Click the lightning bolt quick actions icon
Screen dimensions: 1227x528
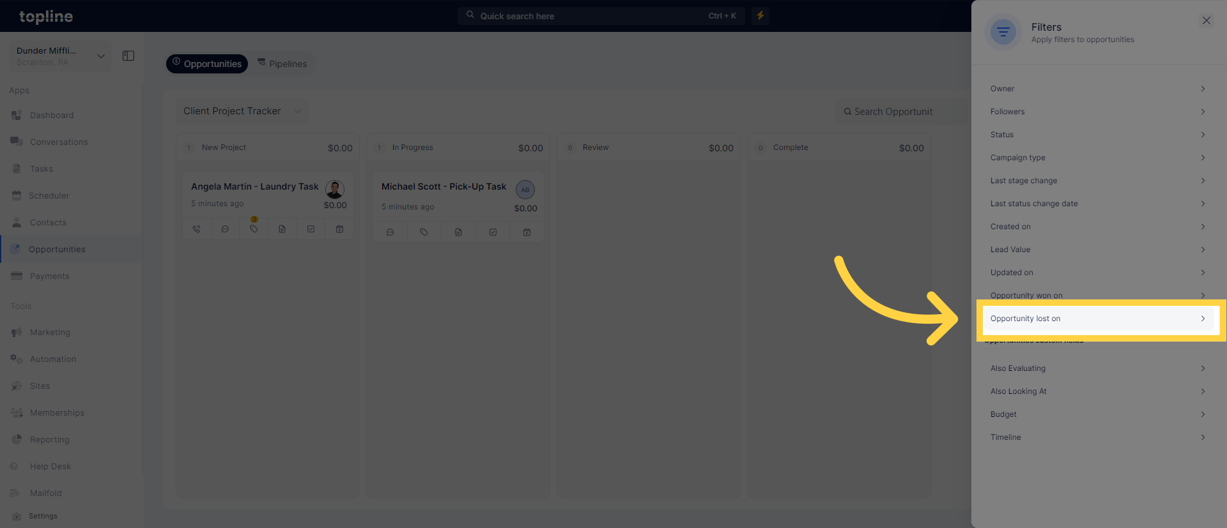click(760, 15)
